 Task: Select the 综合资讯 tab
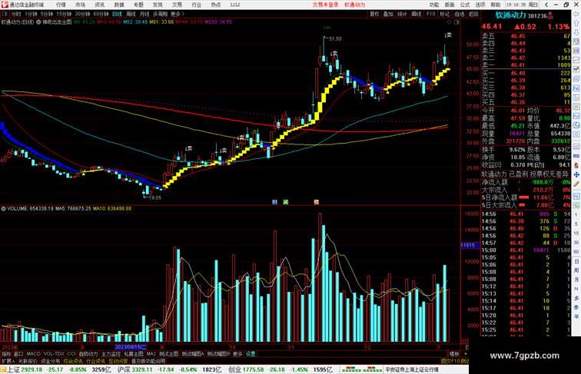click(73, 361)
